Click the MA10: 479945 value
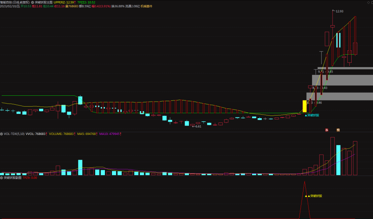Screen dimensions: 373x219 (x=110, y=134)
